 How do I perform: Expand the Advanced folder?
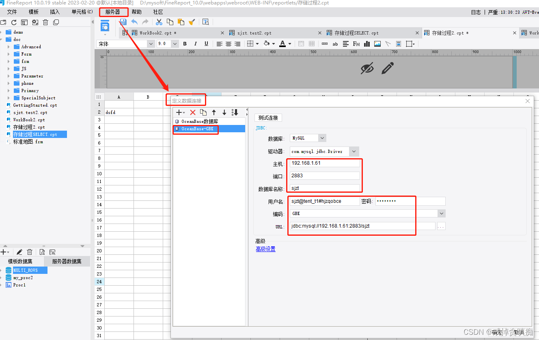[x=9, y=47]
